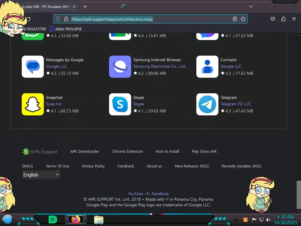Open the green notes taskbar app
Screen dimensions: 301x226
53,220
